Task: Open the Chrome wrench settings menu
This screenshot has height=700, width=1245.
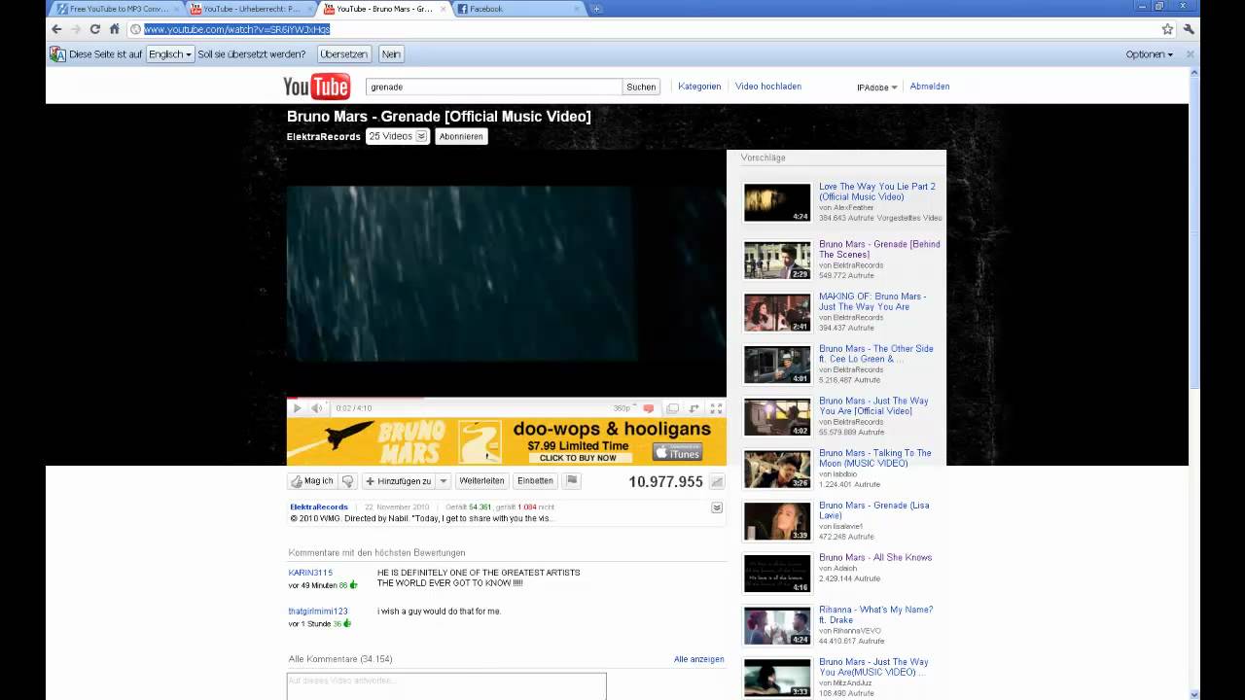Action: pyautogui.click(x=1189, y=29)
